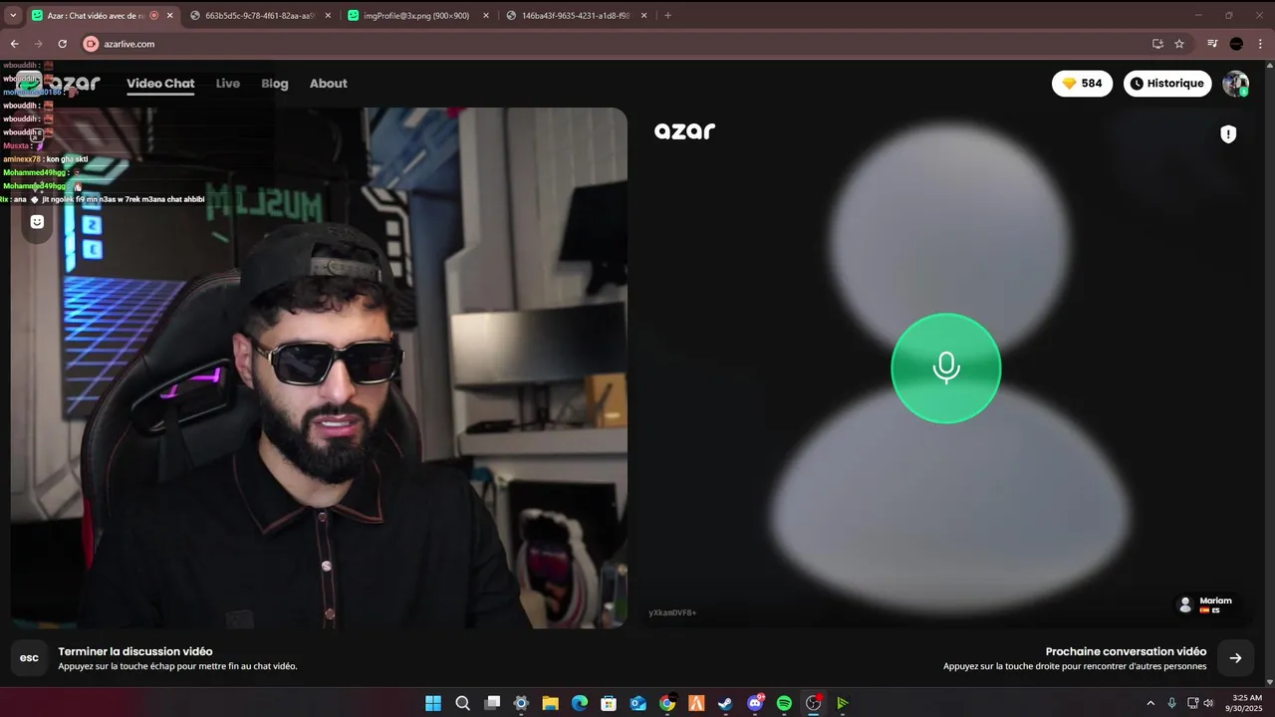The width and height of the screenshot is (1275, 717).
Task: Click the azar logo in video panel
Action: pyautogui.click(x=684, y=130)
